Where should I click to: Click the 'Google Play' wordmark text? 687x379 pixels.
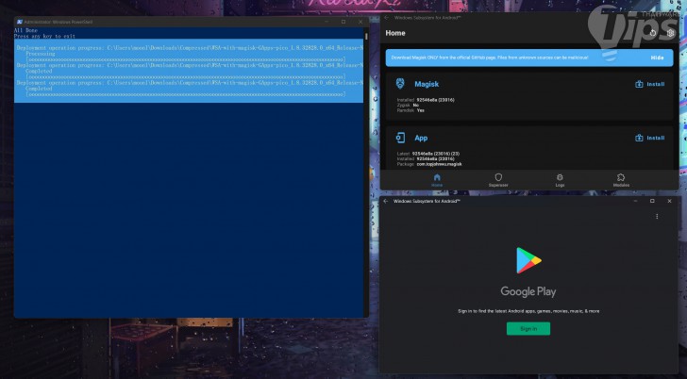(528, 292)
